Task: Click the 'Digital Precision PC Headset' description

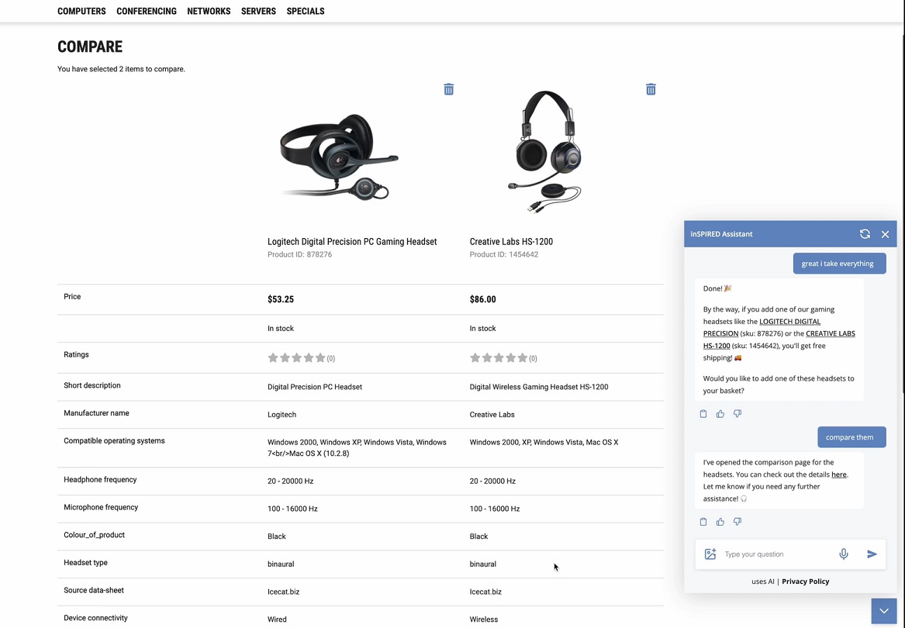Action: coord(315,387)
